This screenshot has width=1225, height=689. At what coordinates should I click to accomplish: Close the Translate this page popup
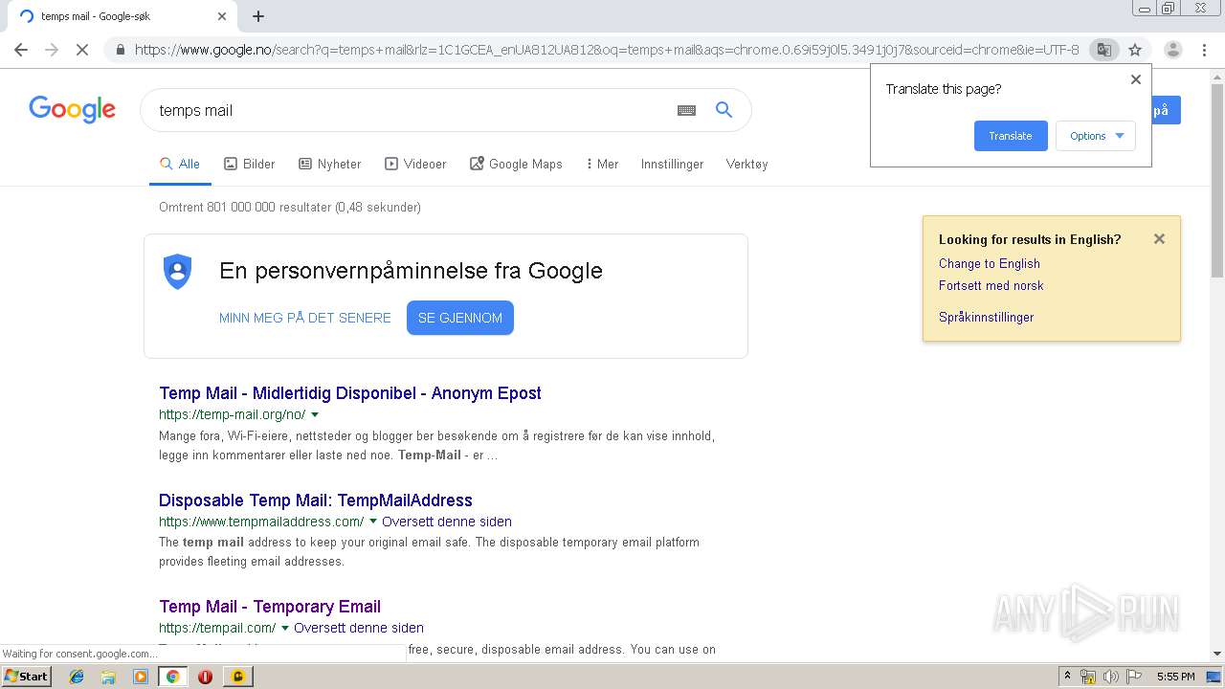pyautogui.click(x=1136, y=79)
